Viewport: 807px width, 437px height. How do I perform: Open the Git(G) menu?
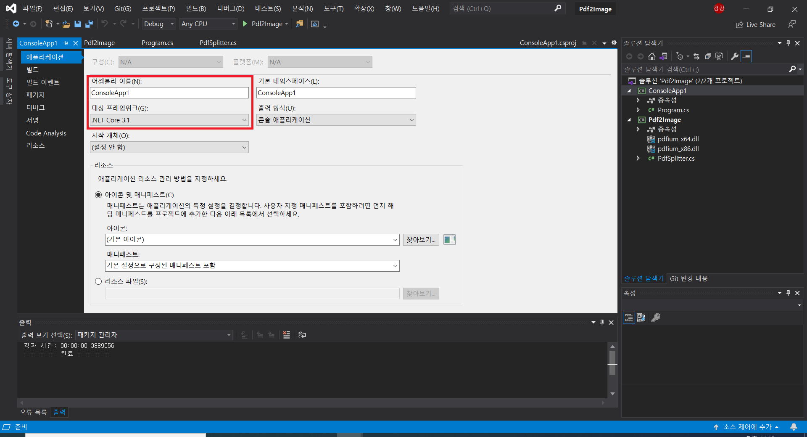coord(123,8)
